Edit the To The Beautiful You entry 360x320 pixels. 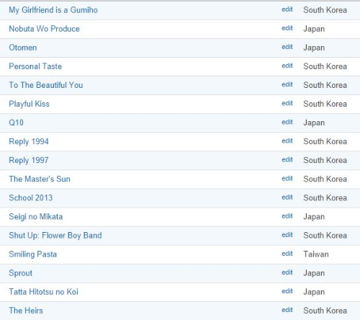(287, 84)
